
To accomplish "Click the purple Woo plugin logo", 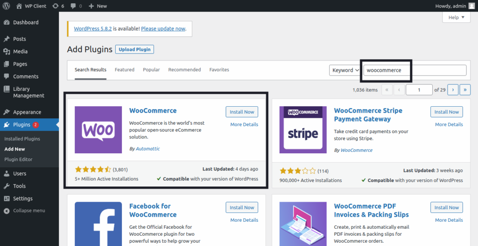I will [x=98, y=130].
